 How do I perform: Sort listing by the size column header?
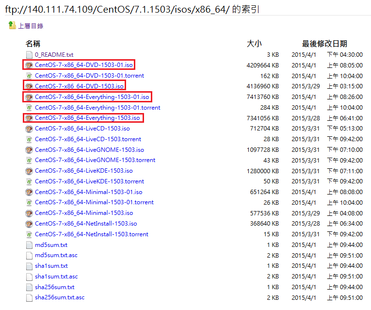point(254,44)
